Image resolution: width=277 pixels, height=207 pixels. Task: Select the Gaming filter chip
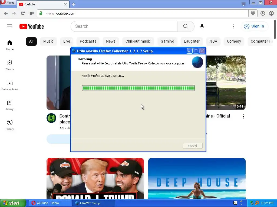click(x=167, y=41)
